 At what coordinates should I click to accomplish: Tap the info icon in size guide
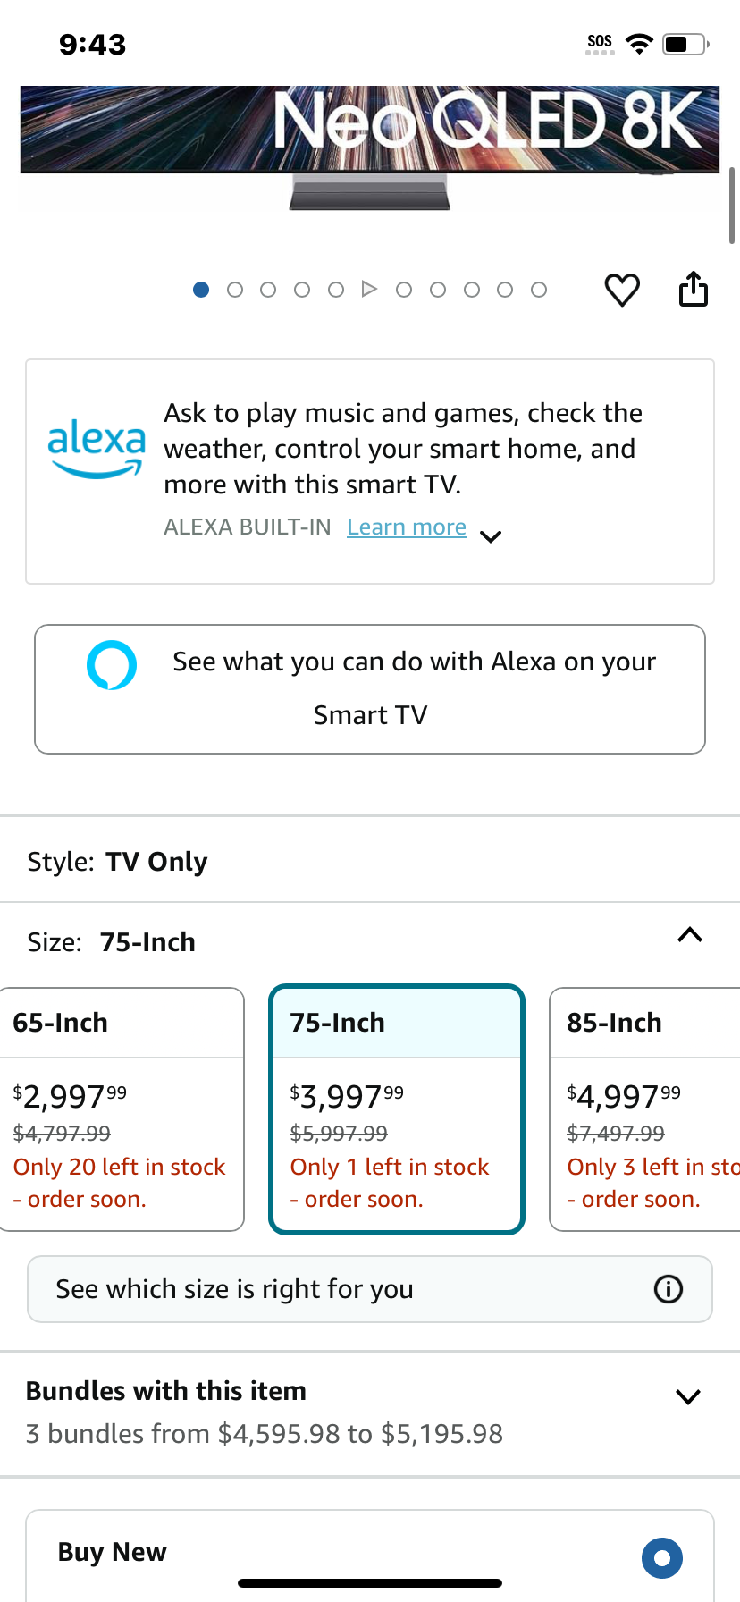click(669, 1289)
